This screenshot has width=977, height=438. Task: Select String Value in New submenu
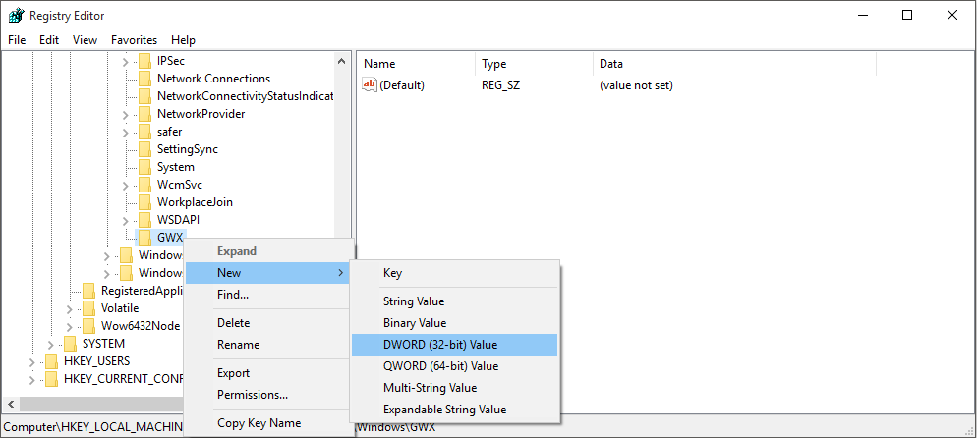(413, 301)
